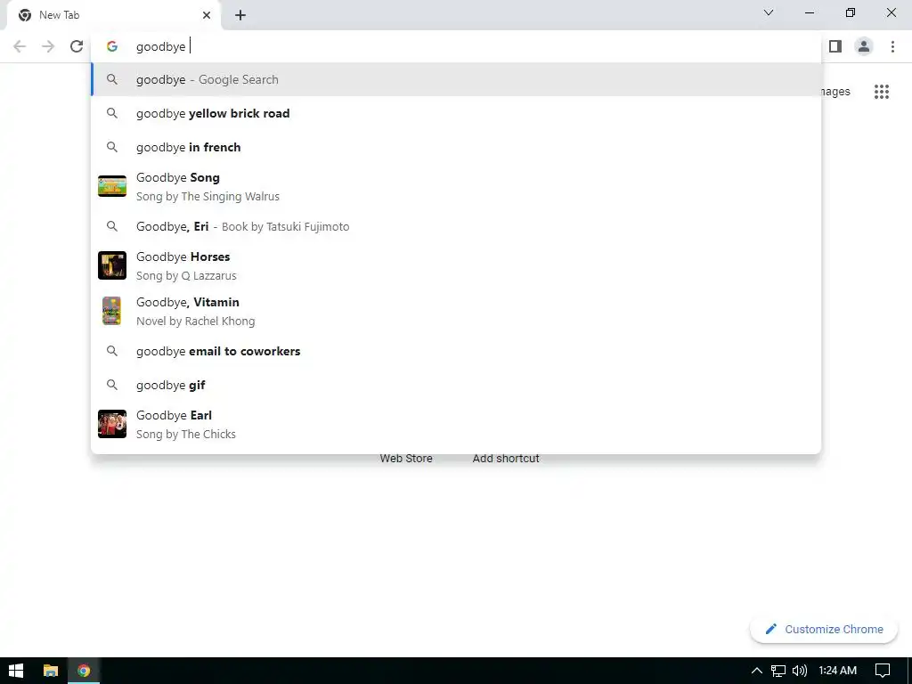Show hidden system tray icons

pos(757,671)
